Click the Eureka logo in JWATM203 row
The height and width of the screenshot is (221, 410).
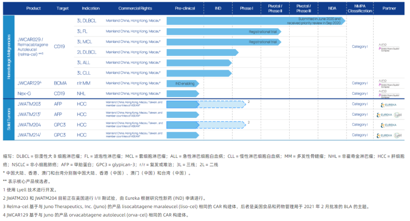pos(389,105)
